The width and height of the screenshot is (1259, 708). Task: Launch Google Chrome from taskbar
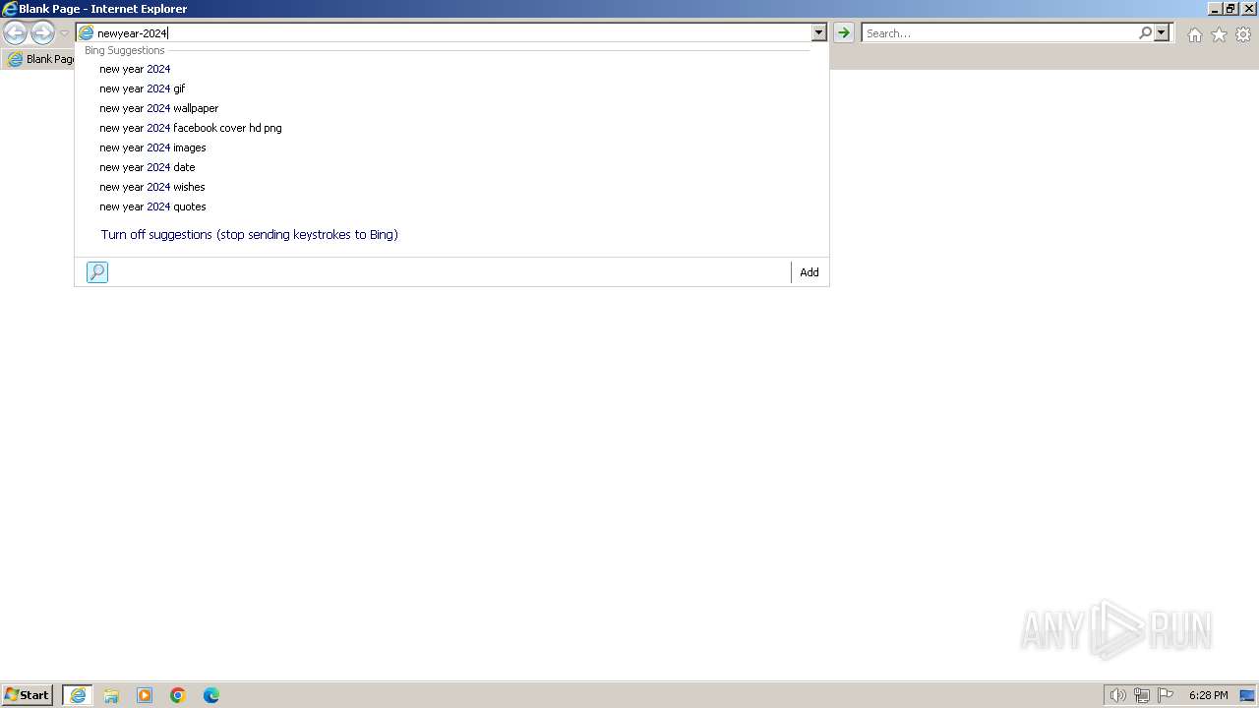point(178,695)
